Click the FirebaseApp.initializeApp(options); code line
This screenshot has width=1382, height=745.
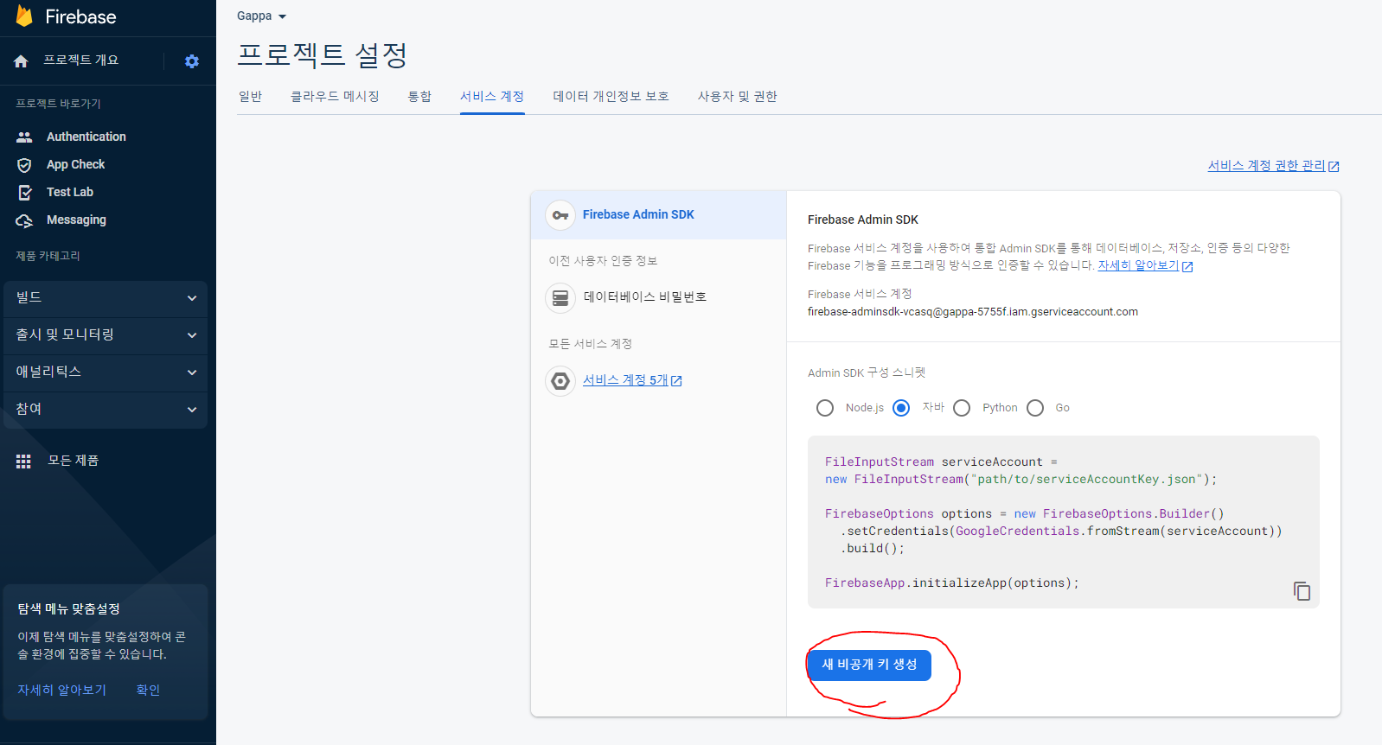[x=951, y=583]
